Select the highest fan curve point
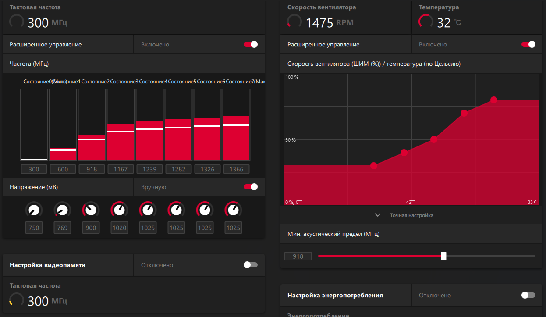 pos(494,100)
